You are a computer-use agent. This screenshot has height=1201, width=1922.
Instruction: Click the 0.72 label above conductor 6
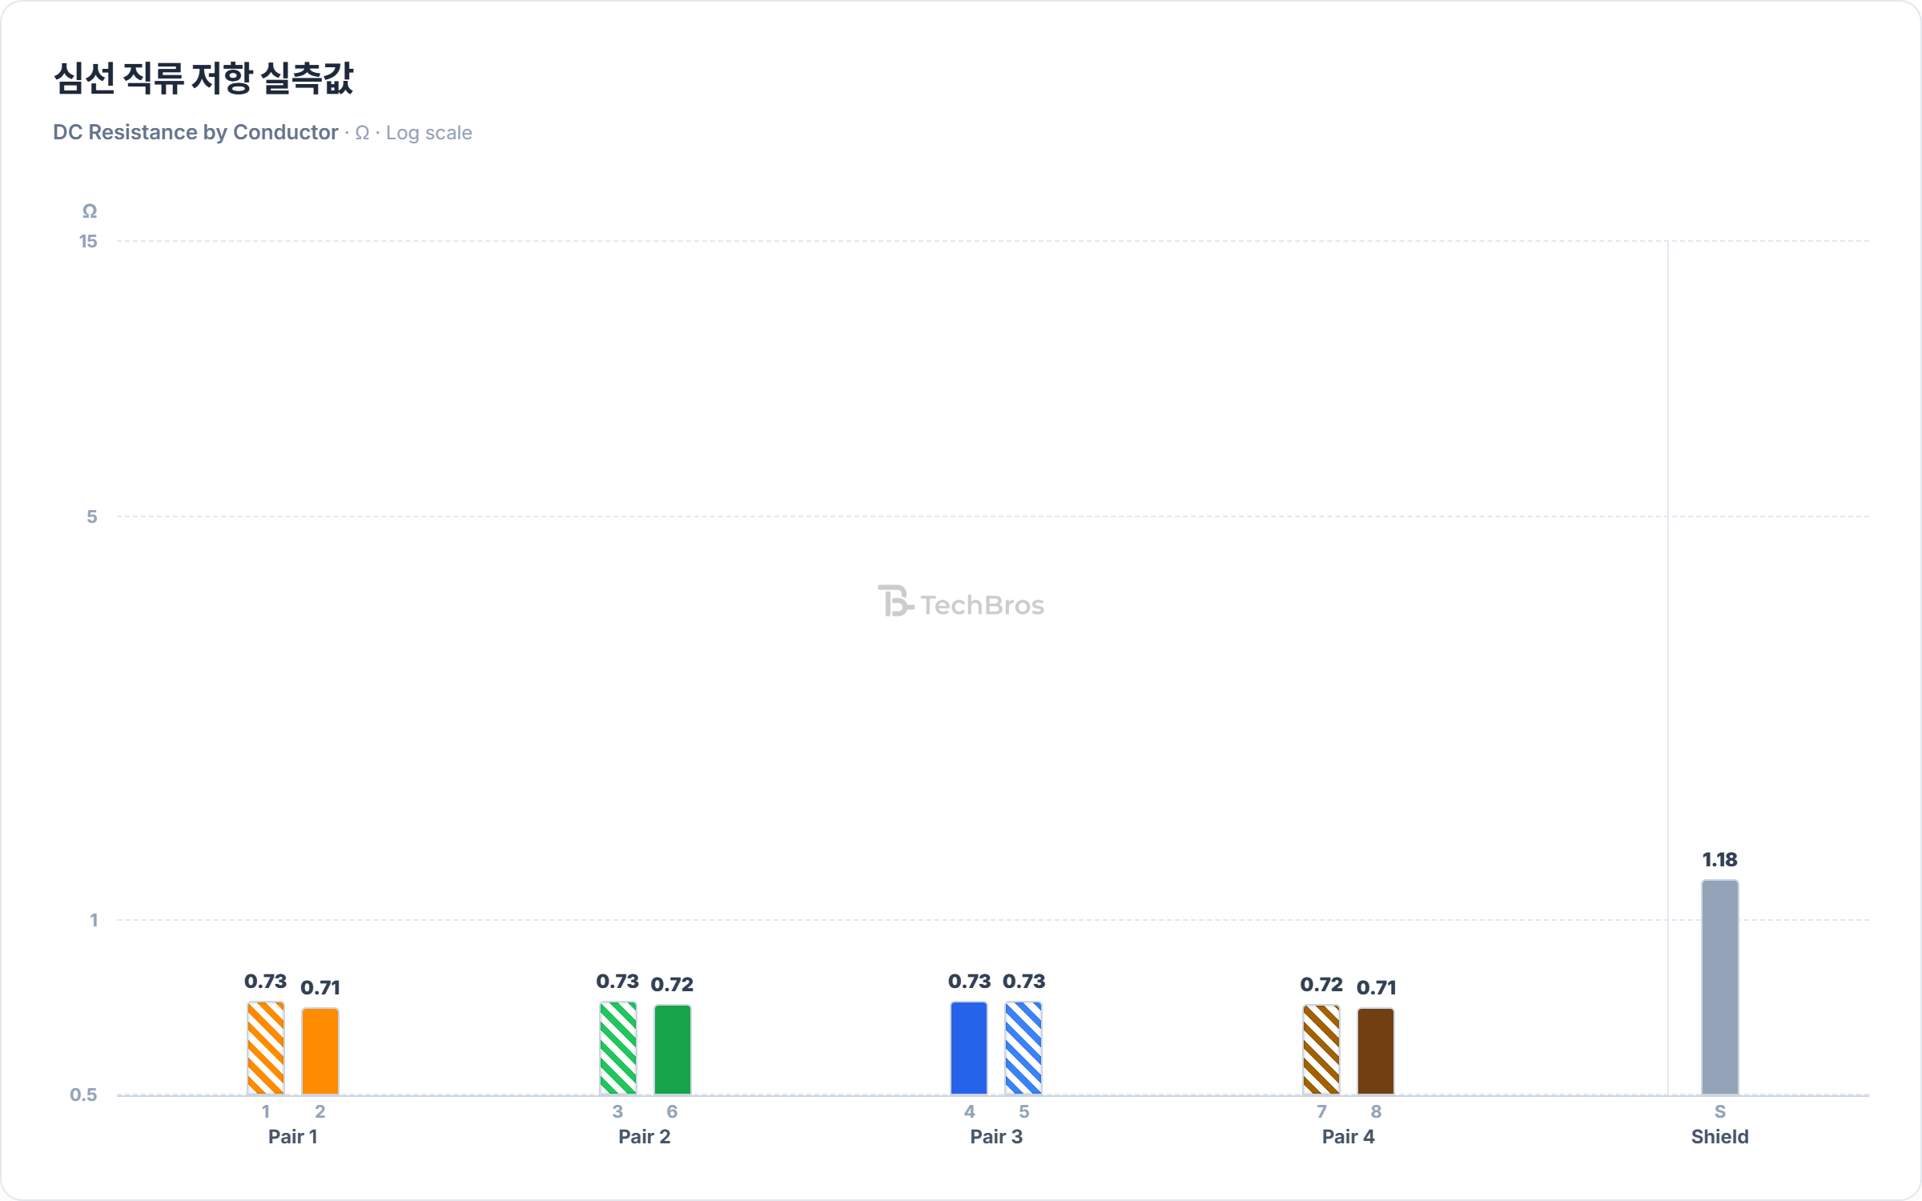click(673, 985)
